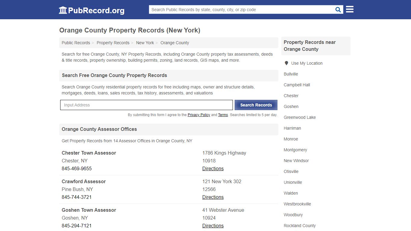The image size is (411, 231).
Task: Select Harriman nearby location
Action: 292,128
